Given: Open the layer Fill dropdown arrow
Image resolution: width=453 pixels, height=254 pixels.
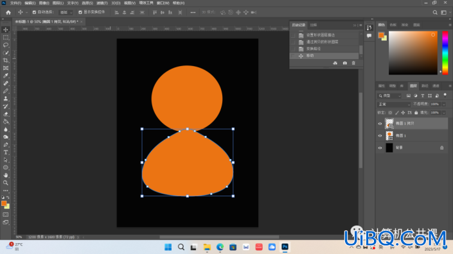Looking at the screenshot, I should coord(444,113).
